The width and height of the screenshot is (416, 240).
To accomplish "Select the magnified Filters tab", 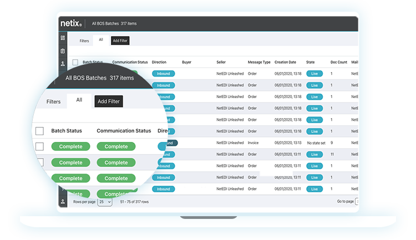I will (53, 101).
